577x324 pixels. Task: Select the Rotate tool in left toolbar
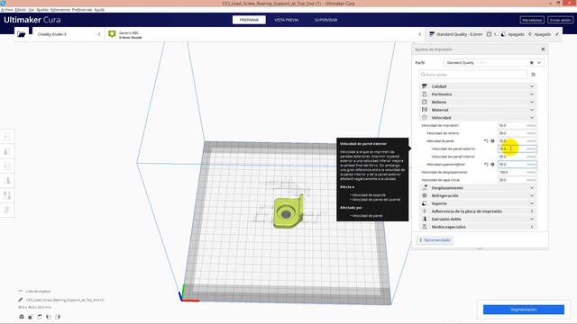6,166
